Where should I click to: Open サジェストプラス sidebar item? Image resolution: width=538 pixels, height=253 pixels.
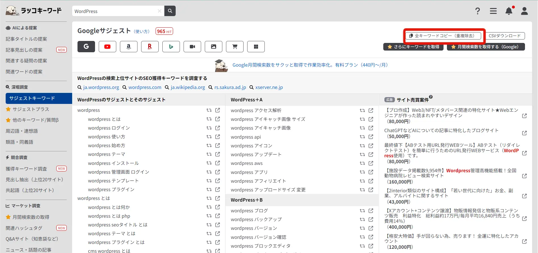(31, 109)
